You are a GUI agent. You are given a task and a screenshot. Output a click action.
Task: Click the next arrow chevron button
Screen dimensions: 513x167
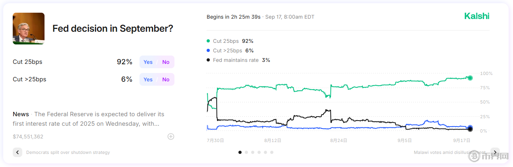click(495, 152)
